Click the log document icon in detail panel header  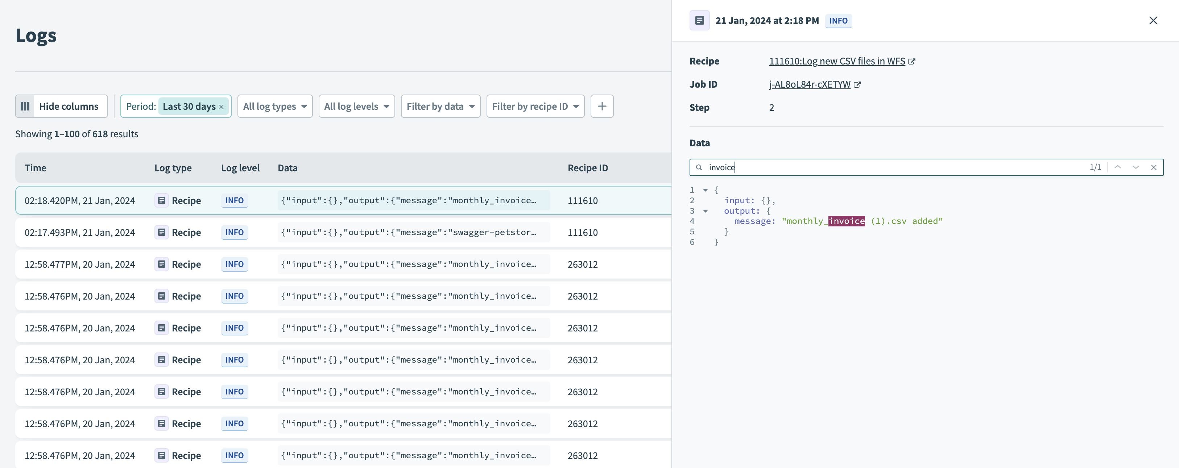(x=699, y=20)
